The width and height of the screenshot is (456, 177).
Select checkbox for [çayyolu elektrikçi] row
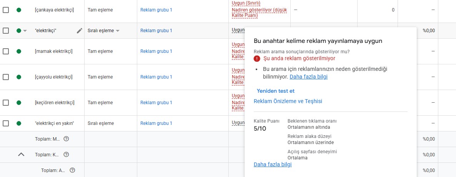pos(6,77)
